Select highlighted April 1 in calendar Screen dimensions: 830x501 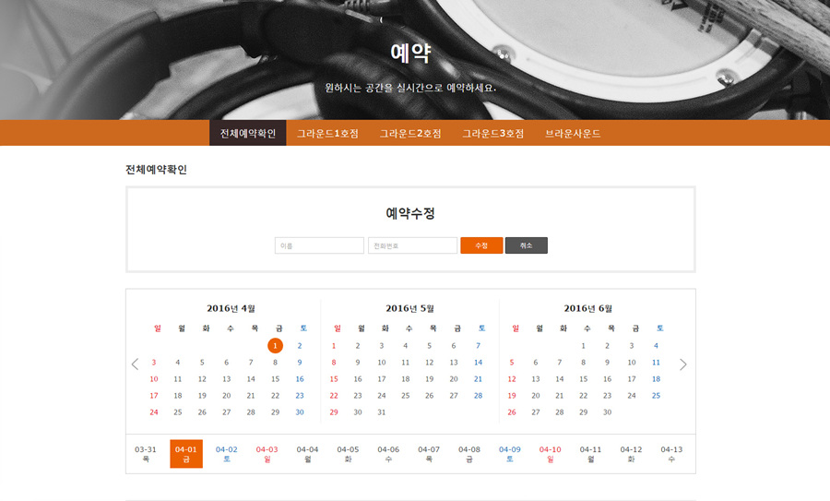click(275, 346)
